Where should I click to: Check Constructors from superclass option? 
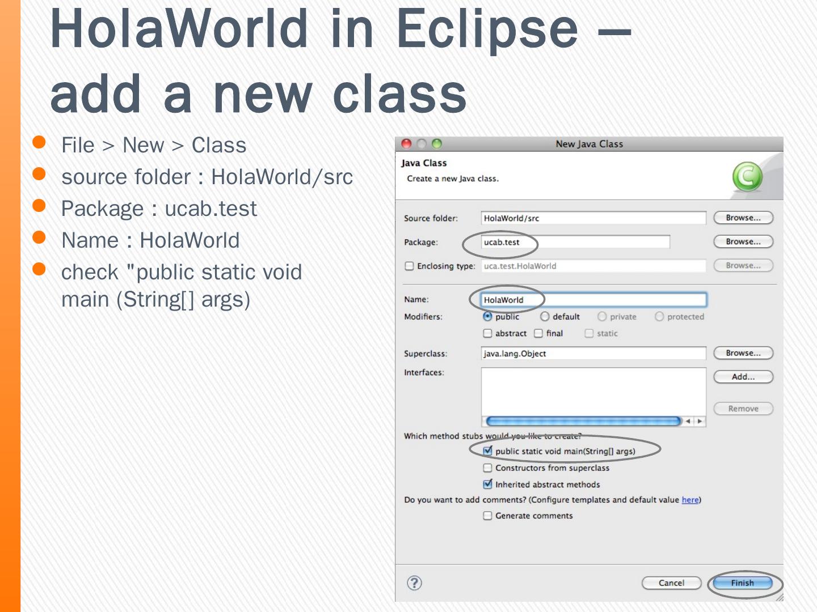[x=487, y=467]
